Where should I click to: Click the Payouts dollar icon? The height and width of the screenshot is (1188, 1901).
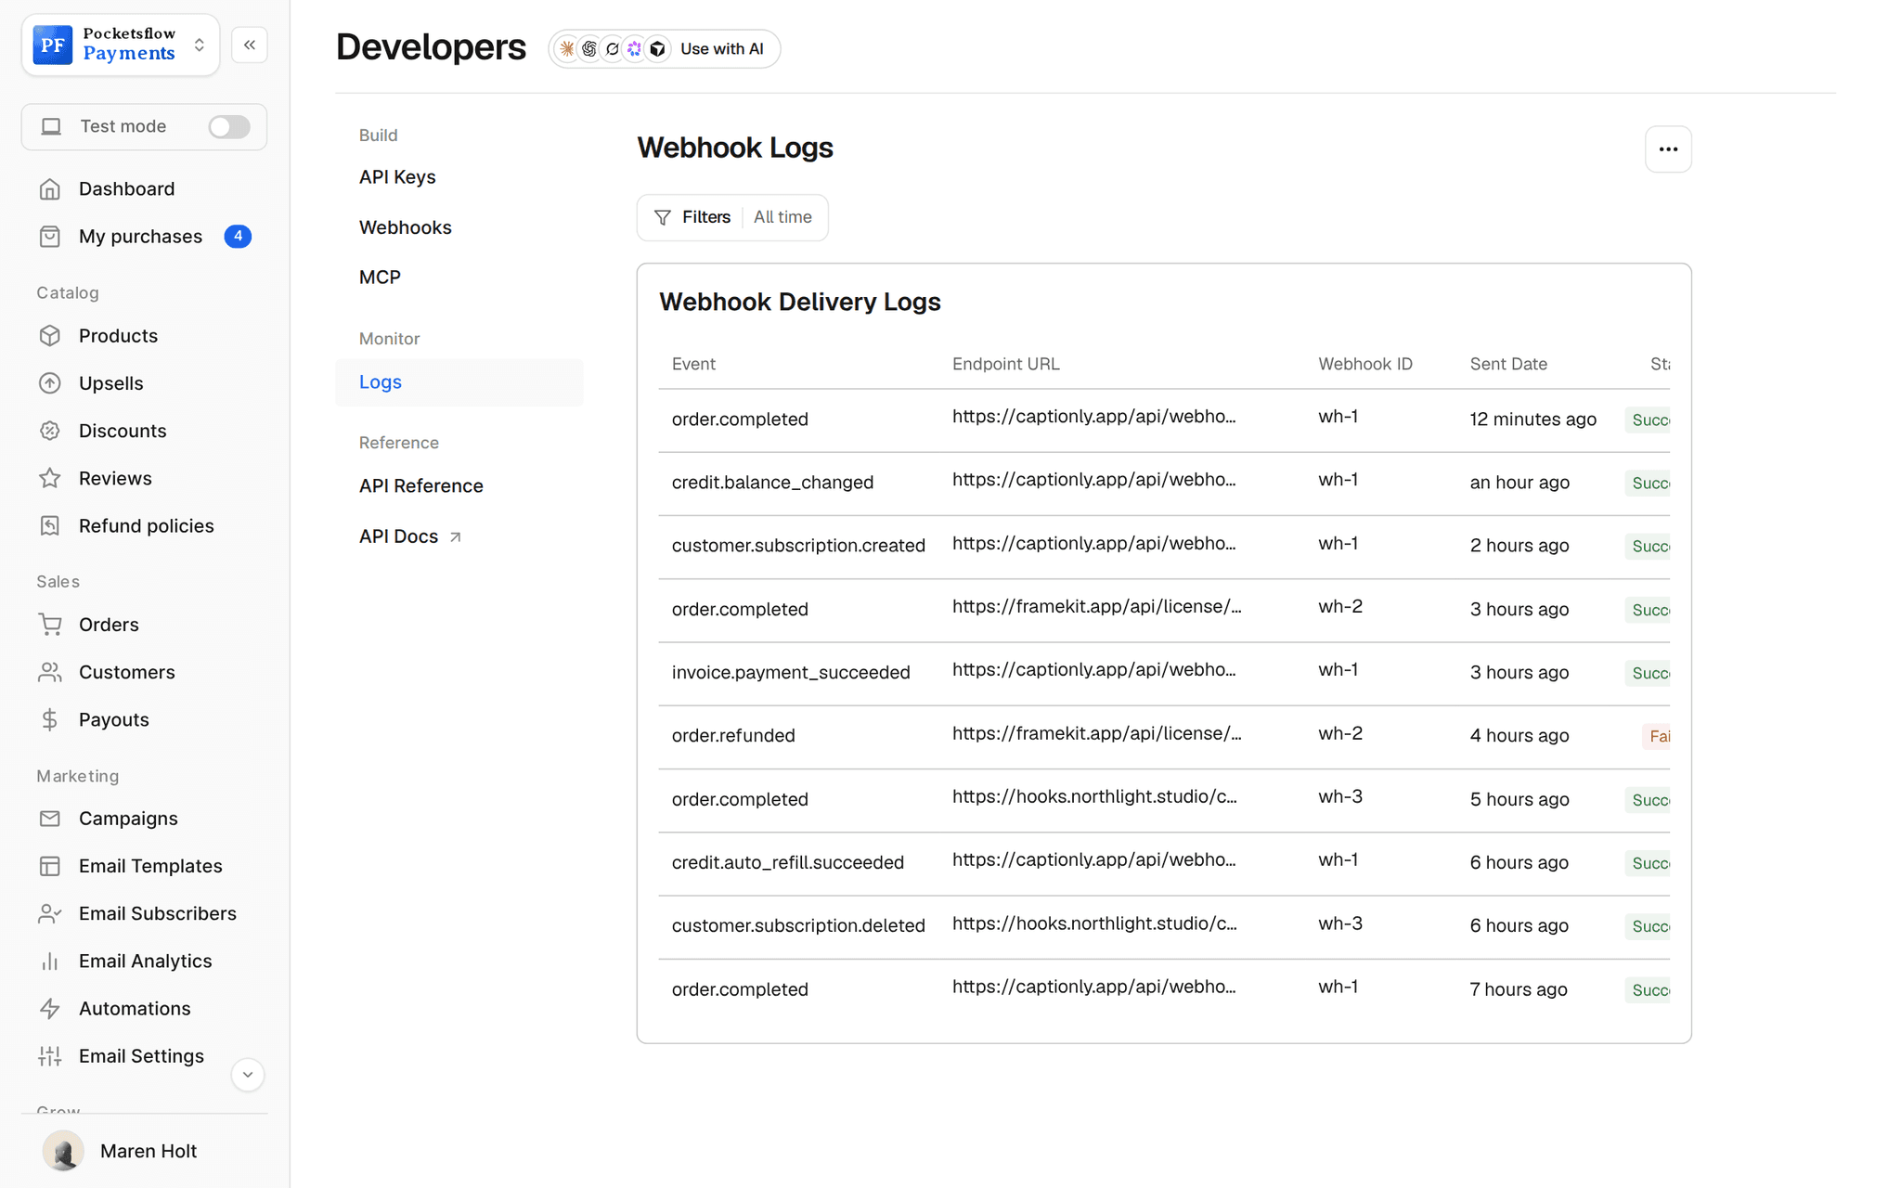50,720
